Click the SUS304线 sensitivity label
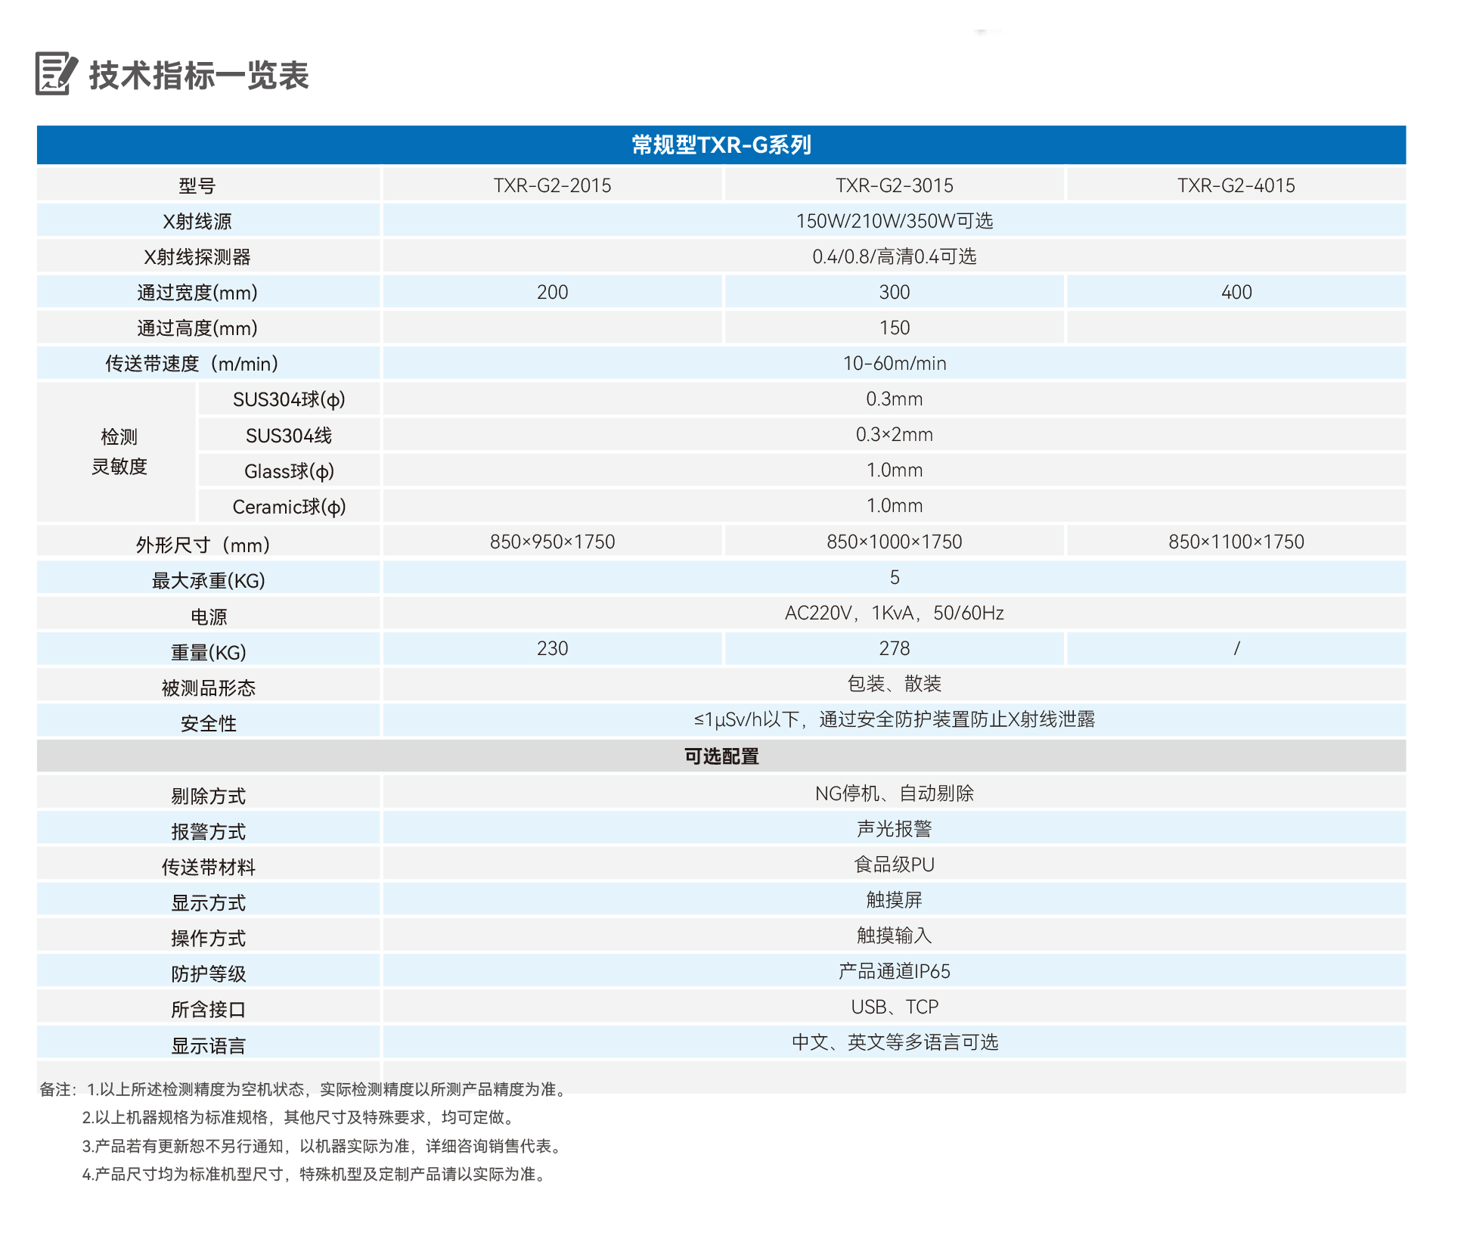The height and width of the screenshot is (1248, 1467). pos(288,435)
